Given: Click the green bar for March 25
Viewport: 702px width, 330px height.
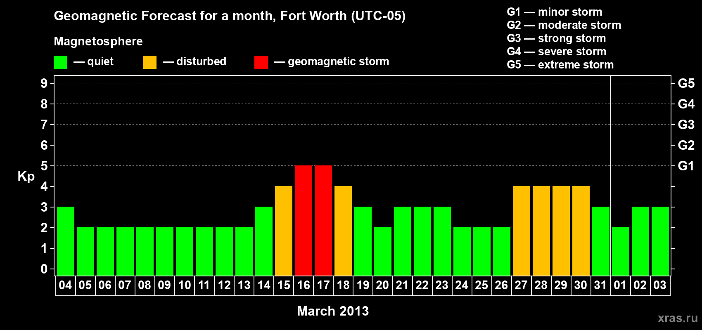Looking at the screenshot, I should click(x=482, y=251).
